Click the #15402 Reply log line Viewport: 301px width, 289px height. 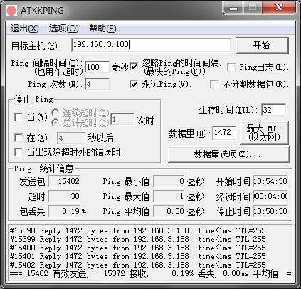click(138, 265)
